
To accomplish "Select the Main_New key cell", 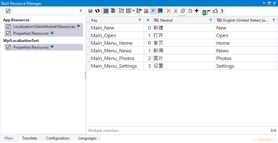I will [x=117, y=28].
